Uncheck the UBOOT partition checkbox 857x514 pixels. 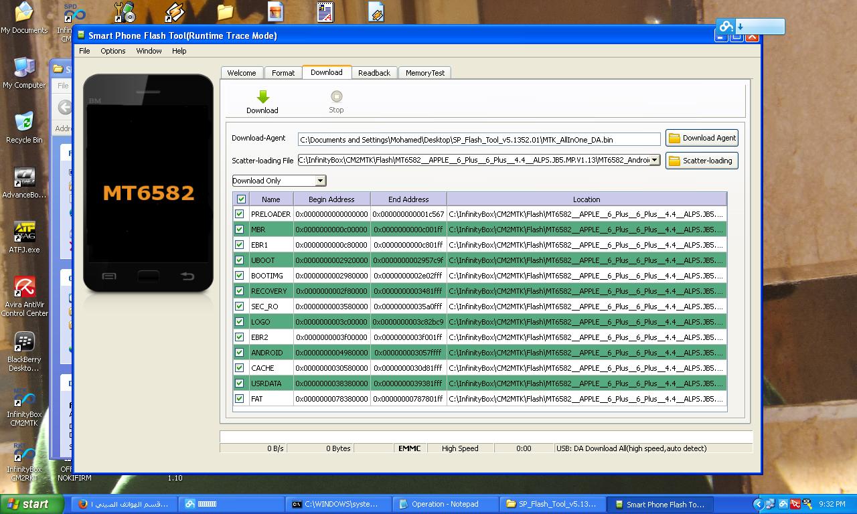pyautogui.click(x=239, y=260)
